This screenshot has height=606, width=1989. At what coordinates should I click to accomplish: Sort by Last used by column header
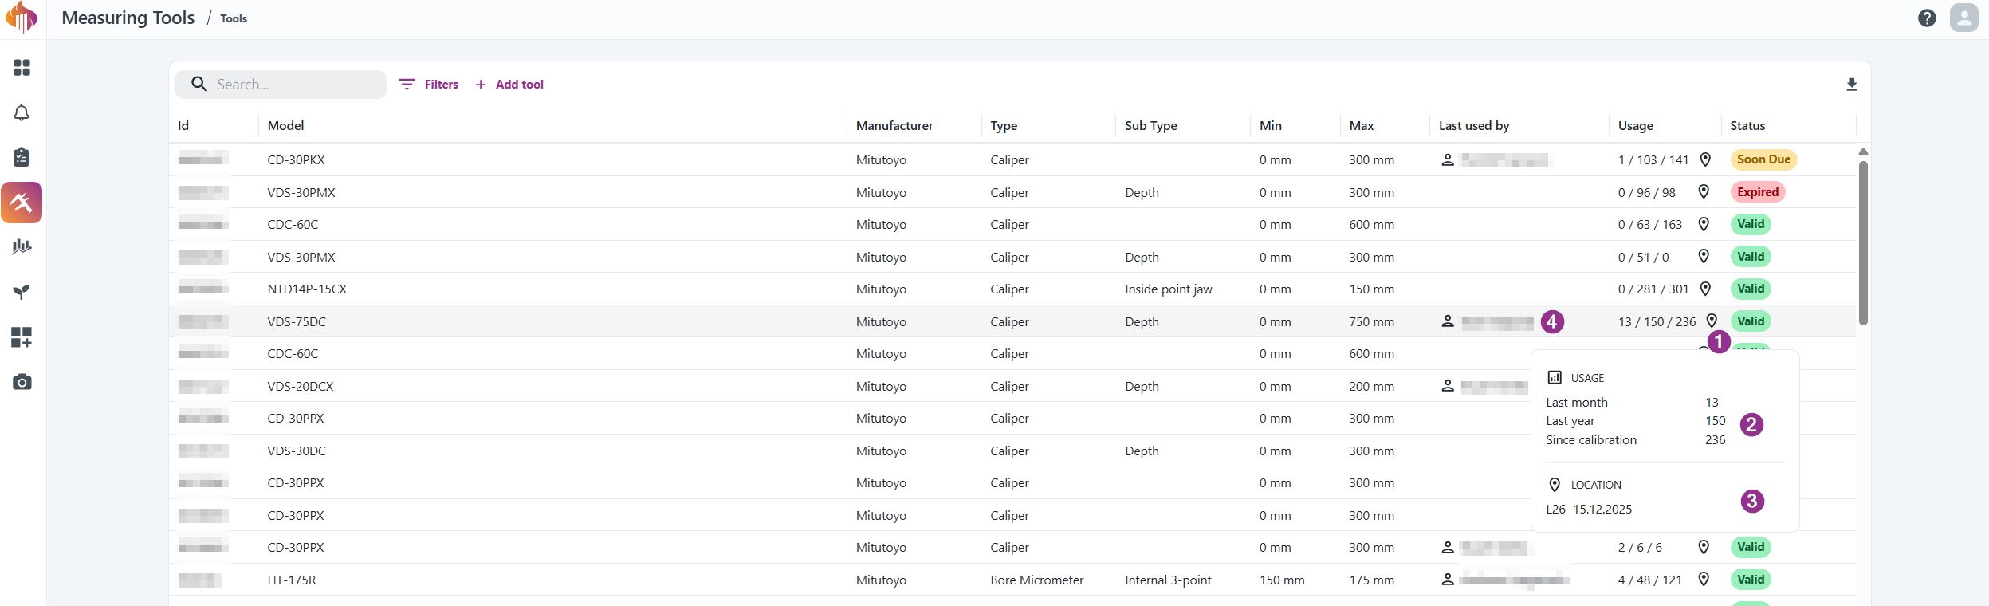coord(1474,126)
